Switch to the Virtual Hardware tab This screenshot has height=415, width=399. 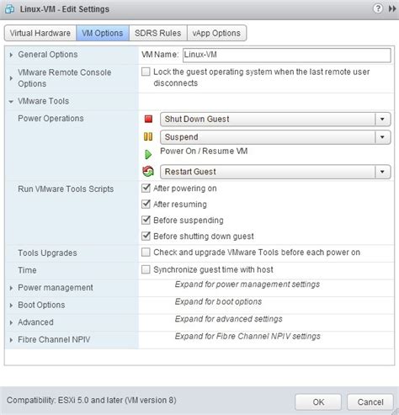pos(40,33)
